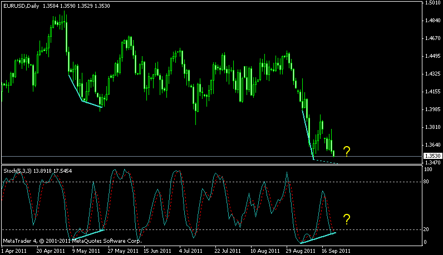The width and height of the screenshot is (443, 255).
Task: Select the yellow question mark in stochastic pane
Action: [347, 219]
